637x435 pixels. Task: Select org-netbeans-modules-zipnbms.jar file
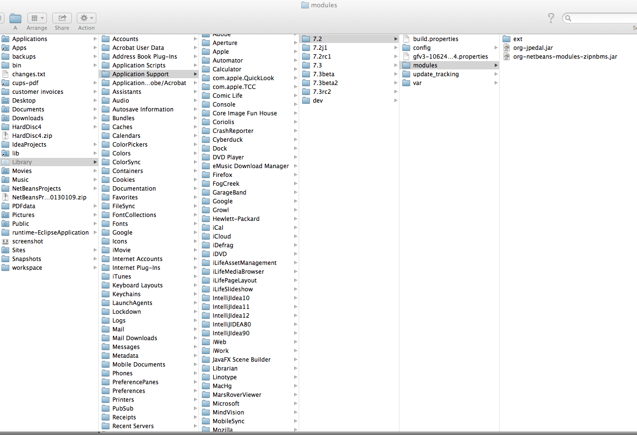pos(565,57)
